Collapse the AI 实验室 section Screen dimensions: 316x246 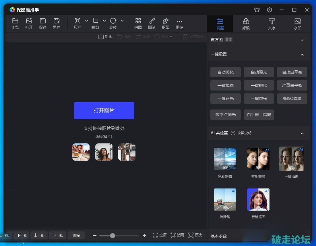(x=302, y=133)
